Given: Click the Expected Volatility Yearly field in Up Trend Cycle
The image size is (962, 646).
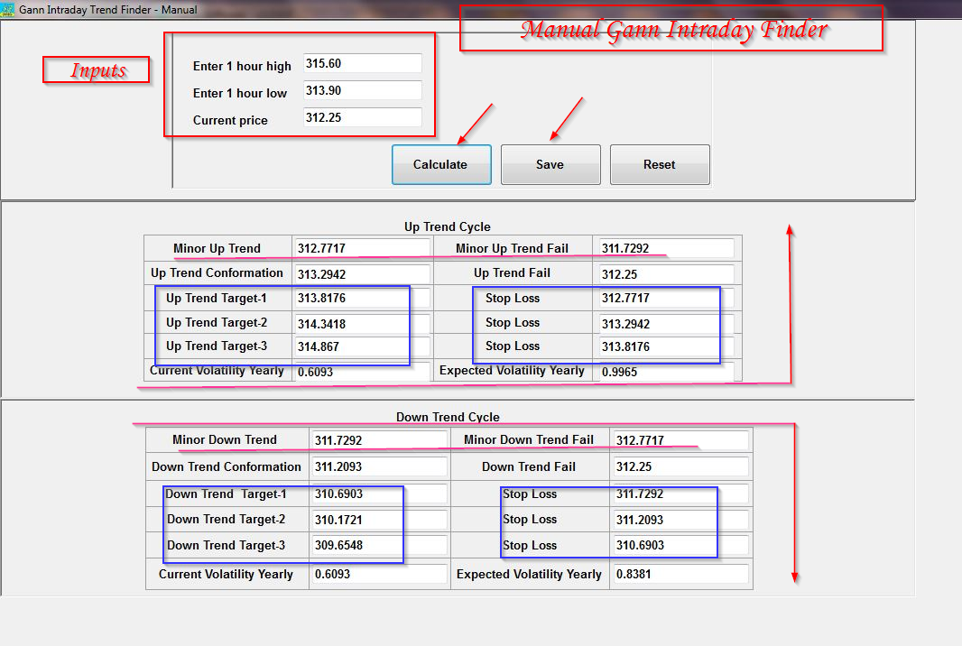Looking at the screenshot, I should [663, 371].
